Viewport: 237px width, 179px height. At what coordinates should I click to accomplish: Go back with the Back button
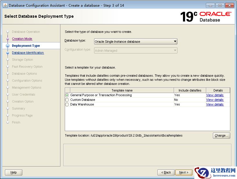(x=166, y=172)
